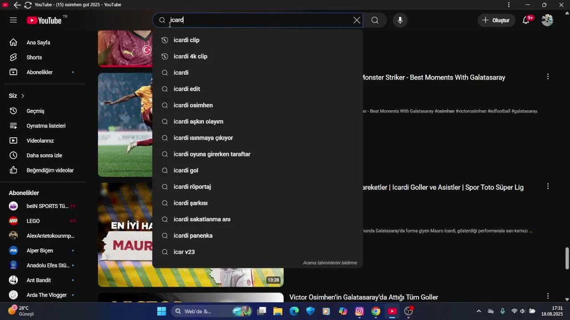Select plain 'icardi' suggestion
This screenshot has width=570, height=320.
click(257, 72)
